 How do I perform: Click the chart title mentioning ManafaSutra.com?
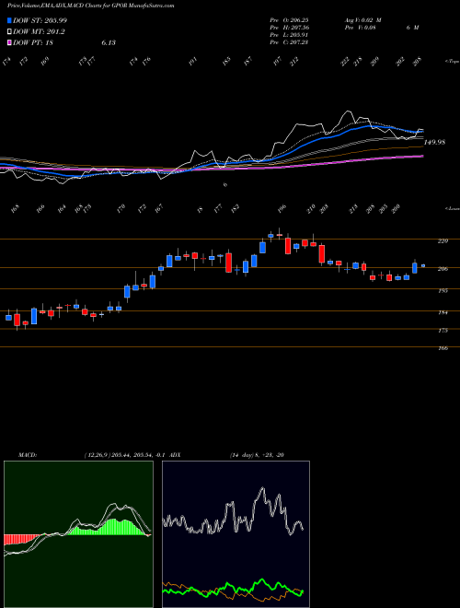click(90, 6)
